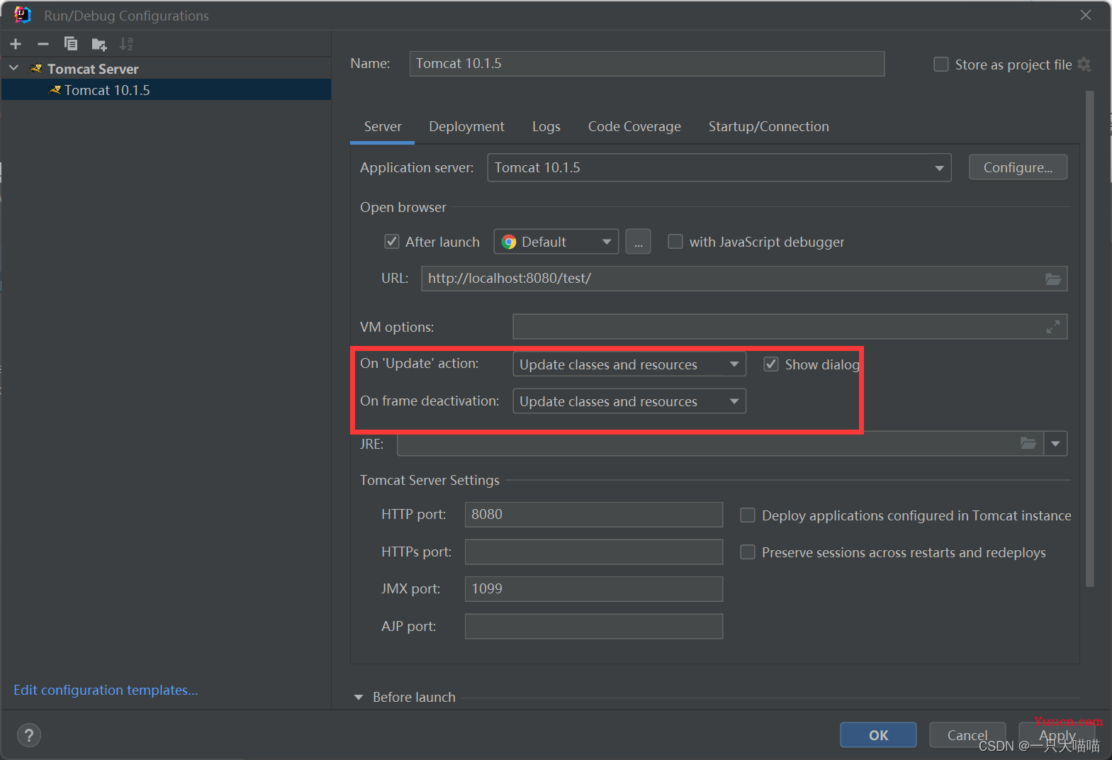Switch to the Deployment tab
This screenshot has height=760, width=1112.
(466, 126)
